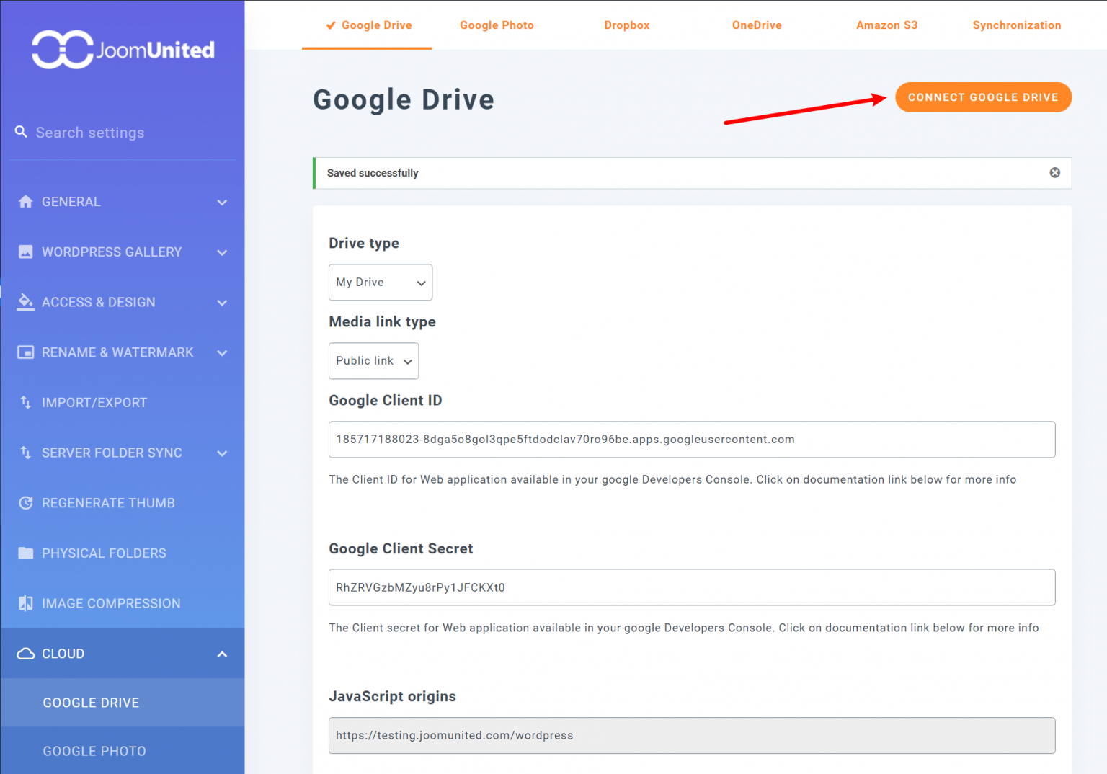Collapse the Cloud menu chevron
The height and width of the screenshot is (774, 1107).
point(222,654)
